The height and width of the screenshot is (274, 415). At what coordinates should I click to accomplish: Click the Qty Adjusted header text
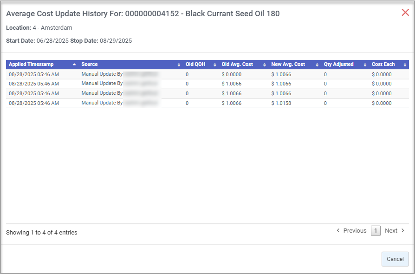coord(338,65)
